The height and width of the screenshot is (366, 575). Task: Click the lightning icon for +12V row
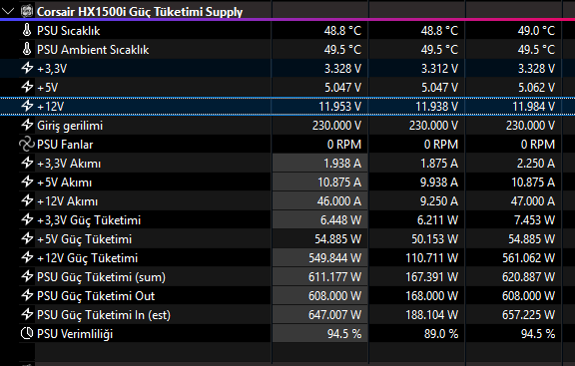27,107
